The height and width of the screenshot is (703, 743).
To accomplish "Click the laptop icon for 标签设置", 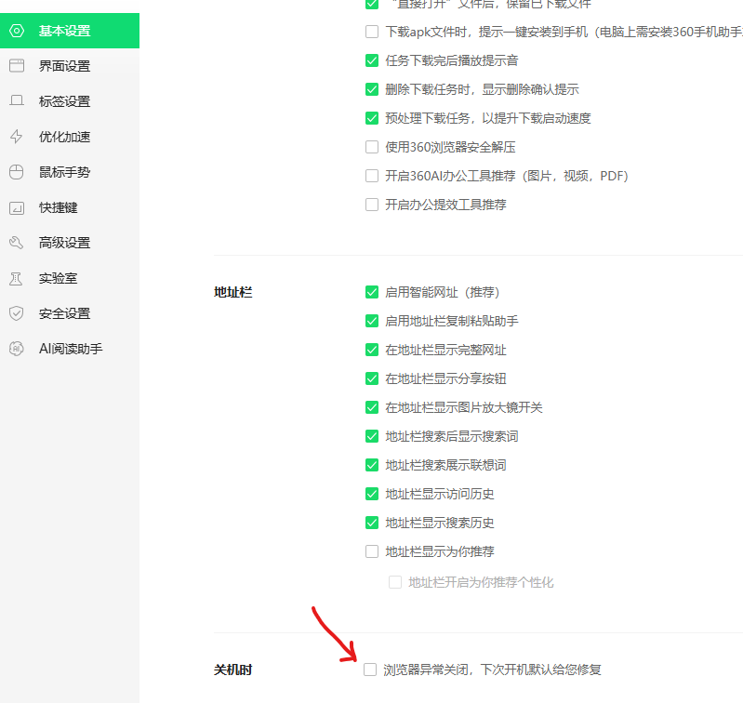I will [16, 101].
